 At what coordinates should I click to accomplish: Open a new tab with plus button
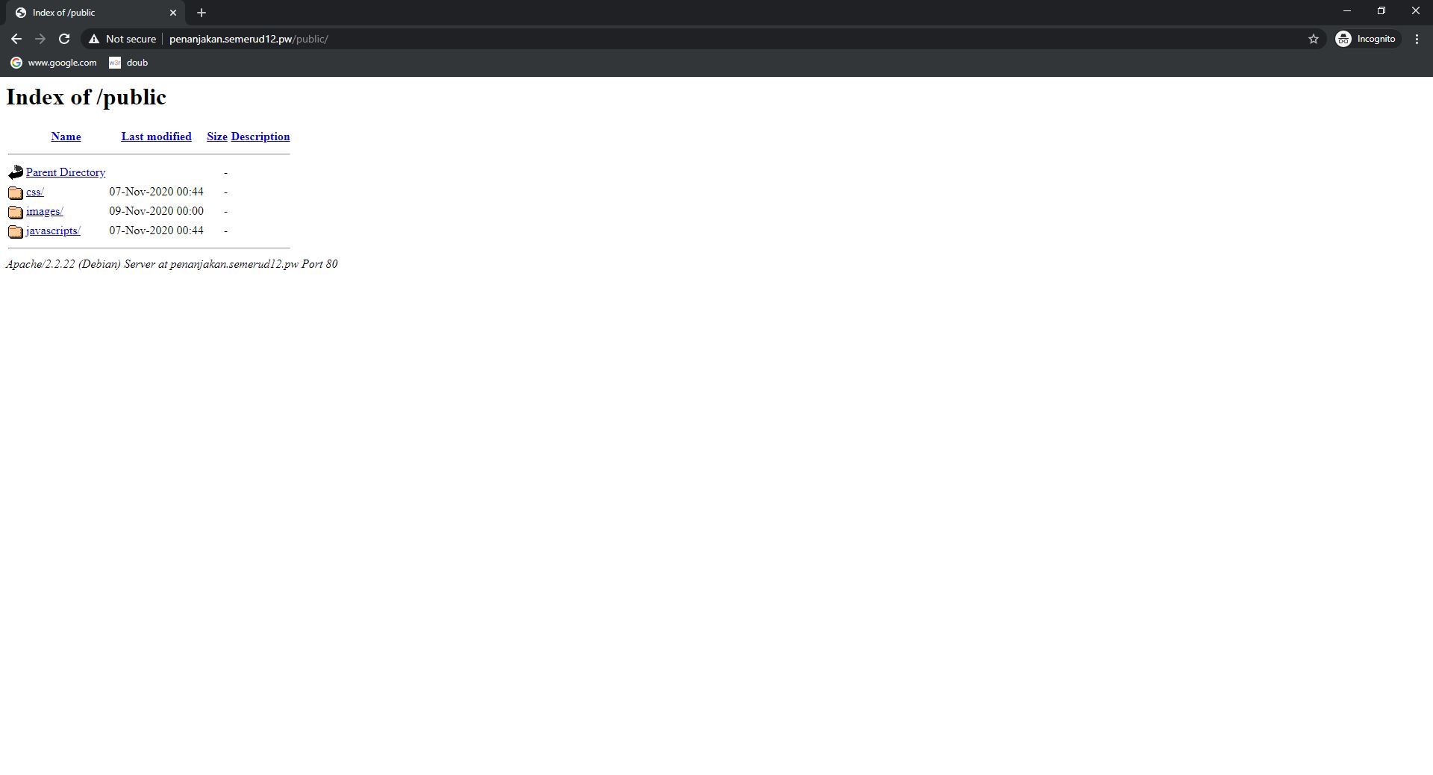[202, 13]
